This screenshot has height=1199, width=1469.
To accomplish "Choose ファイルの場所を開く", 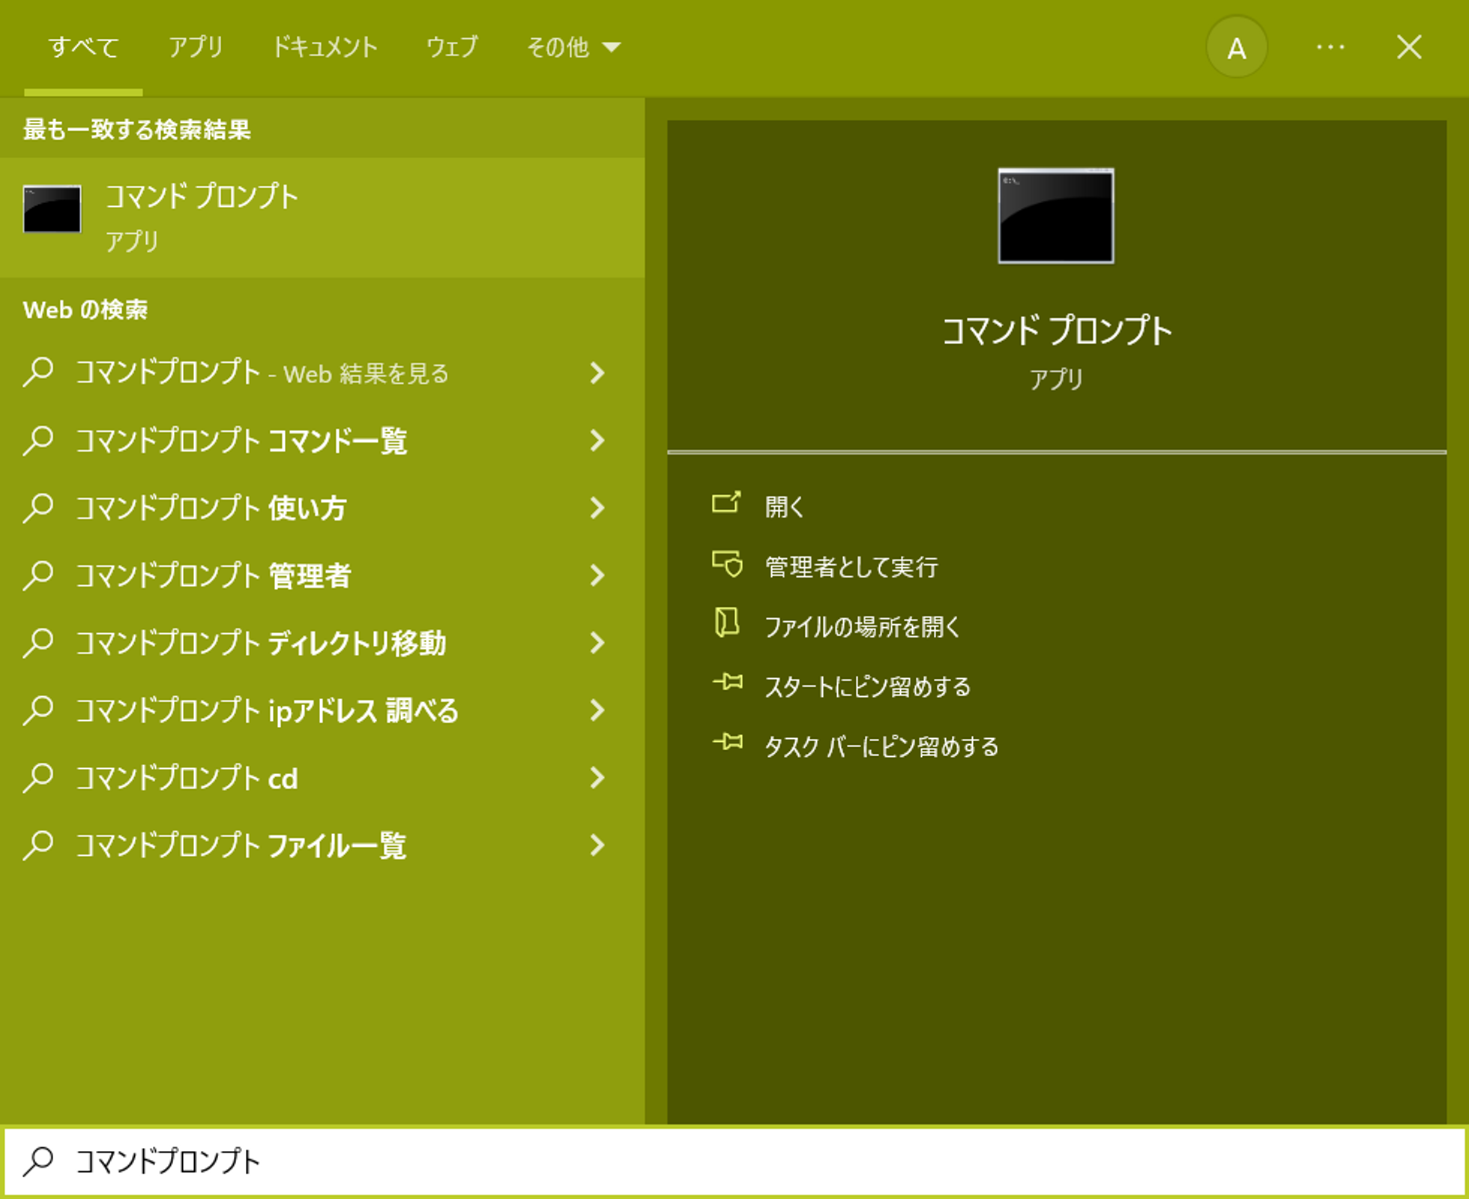I will (x=862, y=626).
